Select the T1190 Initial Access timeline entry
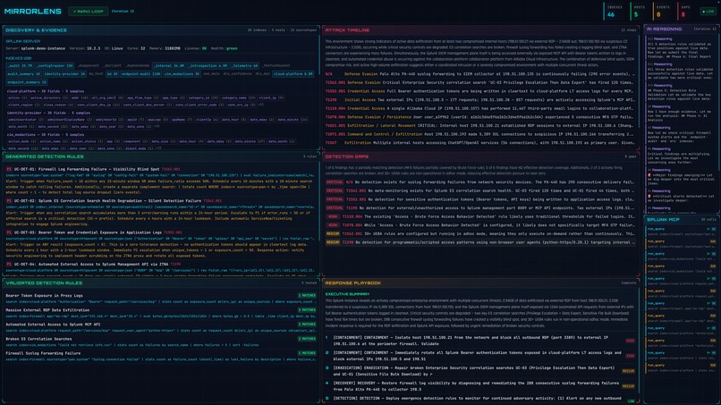721x405 pixels. click(480, 100)
